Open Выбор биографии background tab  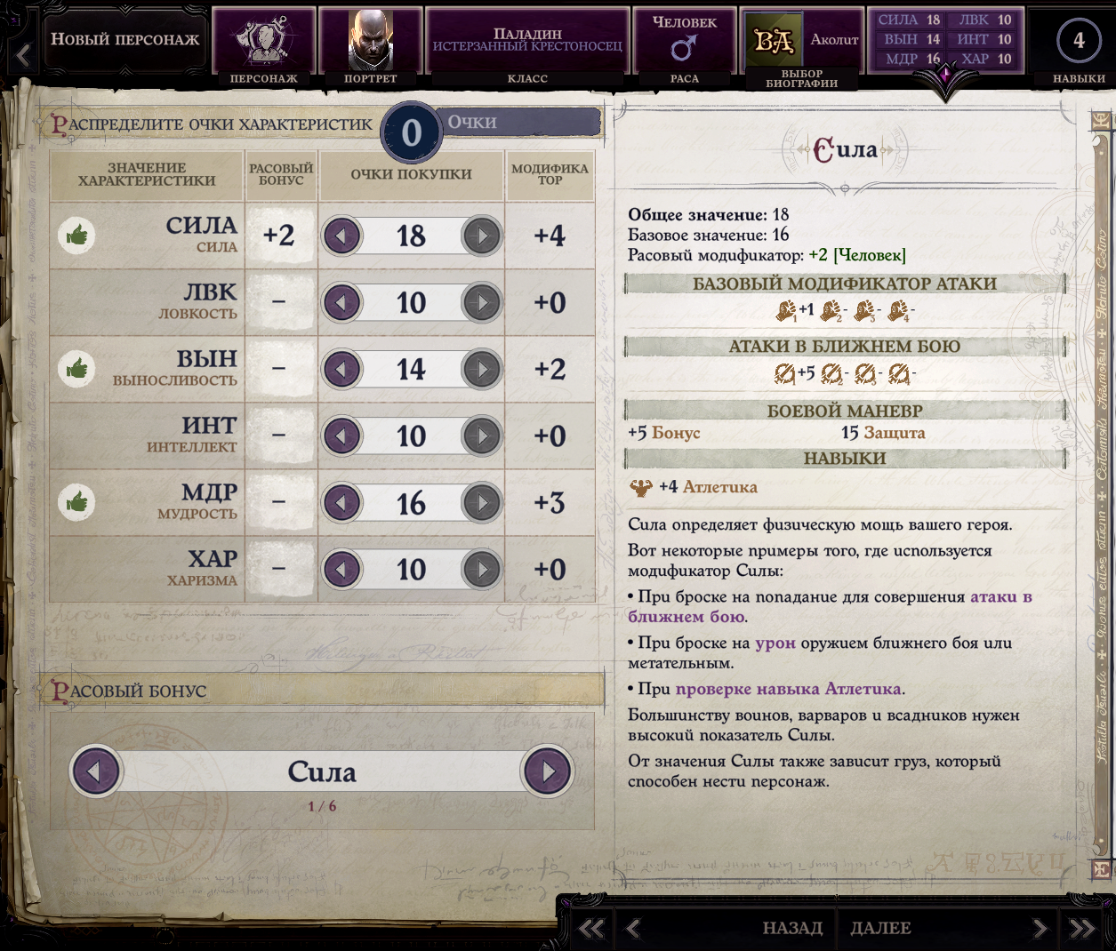coord(801,48)
